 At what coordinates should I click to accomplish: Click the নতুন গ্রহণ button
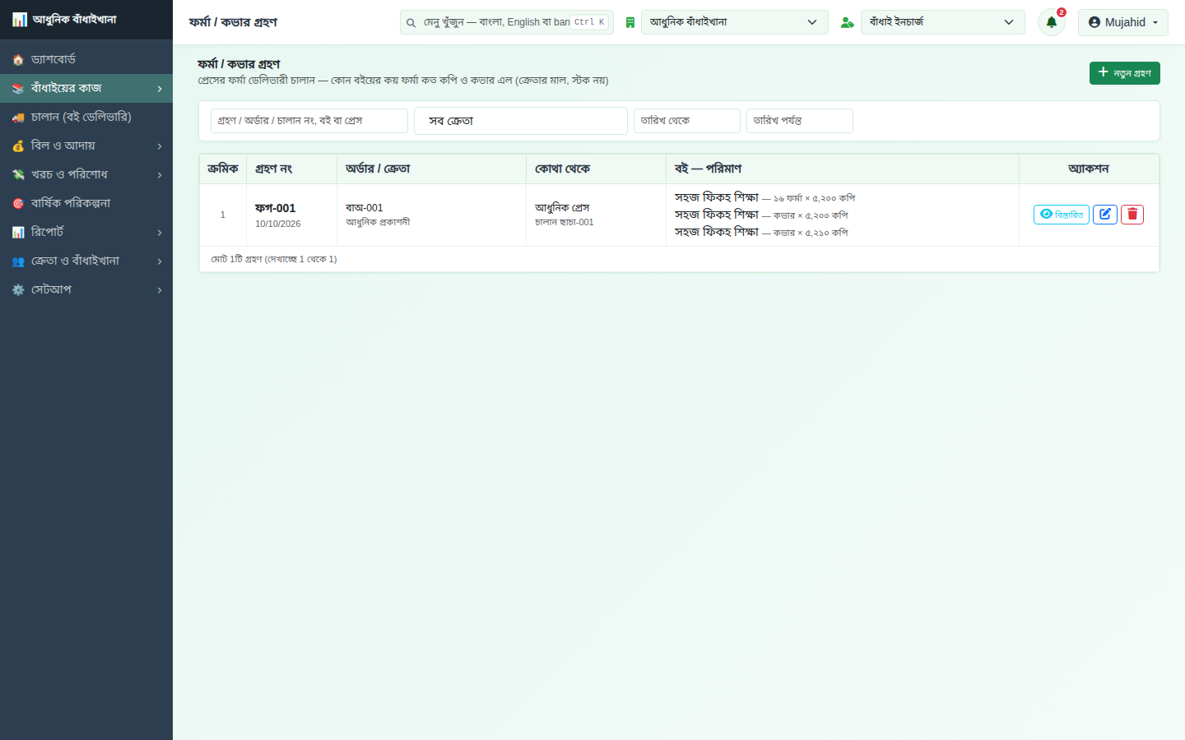[1125, 73]
